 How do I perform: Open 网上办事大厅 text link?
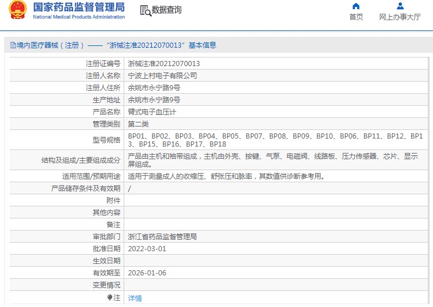(x=400, y=17)
